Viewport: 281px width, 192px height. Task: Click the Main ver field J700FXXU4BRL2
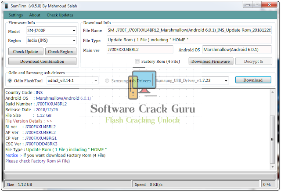click(x=140, y=50)
